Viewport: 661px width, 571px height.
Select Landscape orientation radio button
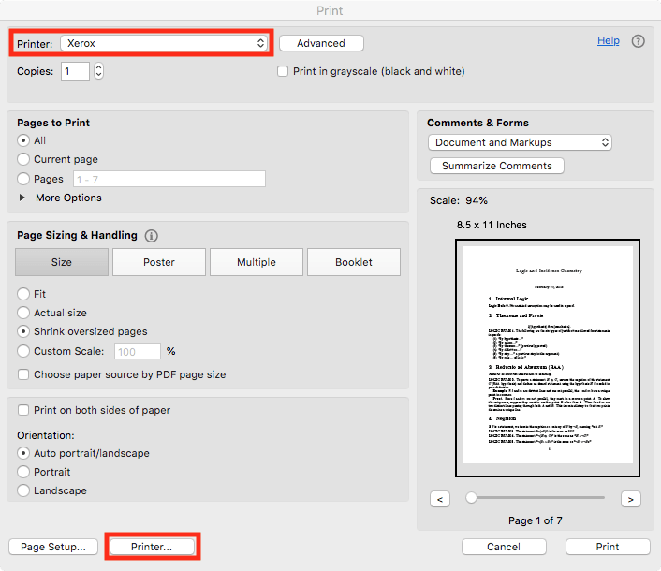tap(23, 490)
